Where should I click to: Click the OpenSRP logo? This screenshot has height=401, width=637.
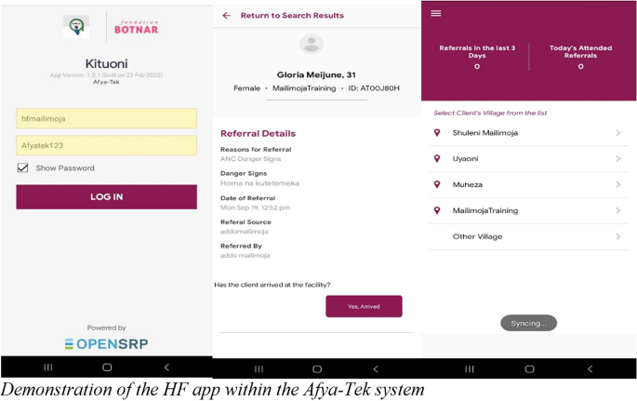tap(106, 344)
